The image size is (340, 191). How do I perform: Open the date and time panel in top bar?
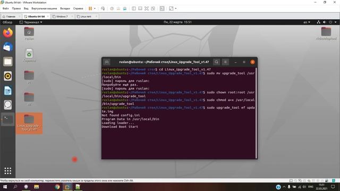177,22
